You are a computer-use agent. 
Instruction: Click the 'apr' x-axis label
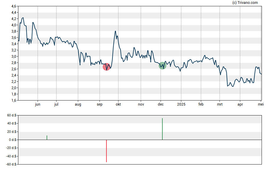(x=240, y=104)
